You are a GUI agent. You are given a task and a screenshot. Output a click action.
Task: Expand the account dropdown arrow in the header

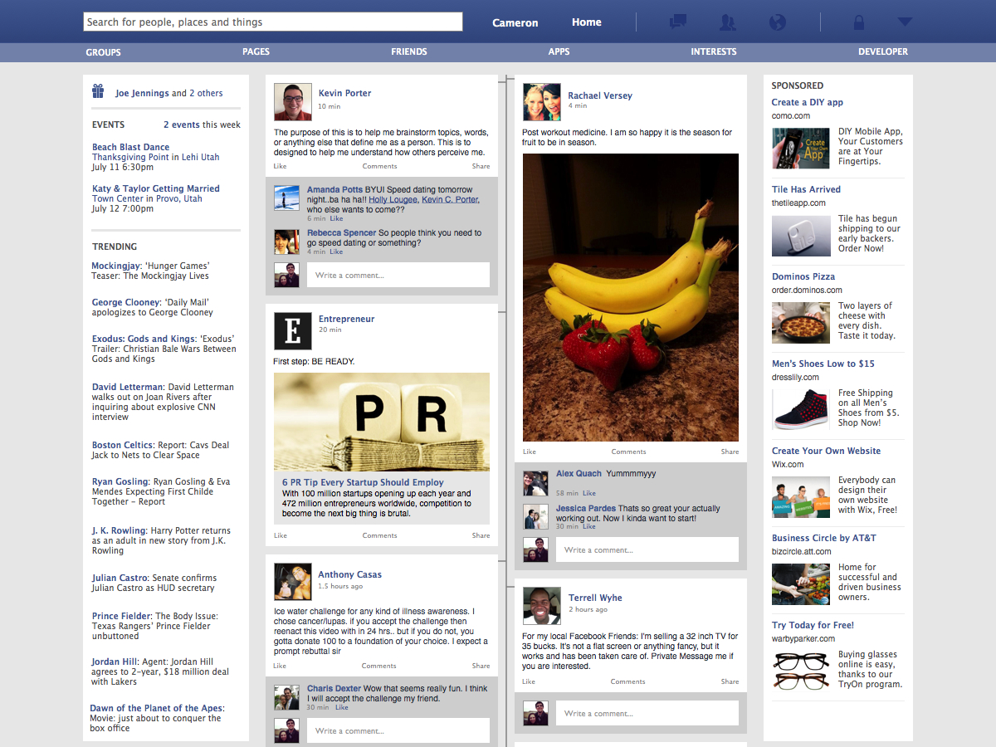pyautogui.click(x=905, y=22)
